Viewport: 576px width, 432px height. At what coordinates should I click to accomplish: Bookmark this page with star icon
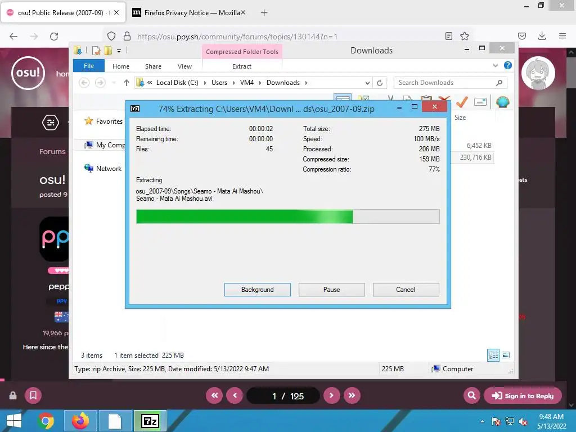click(465, 36)
